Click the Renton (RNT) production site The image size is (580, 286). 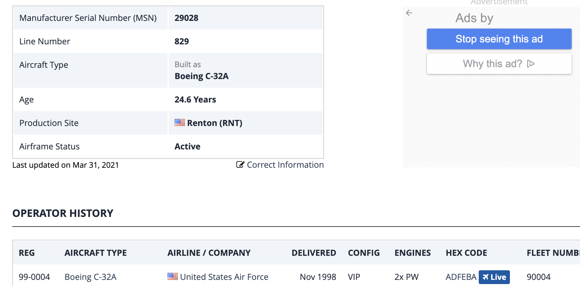tap(214, 123)
